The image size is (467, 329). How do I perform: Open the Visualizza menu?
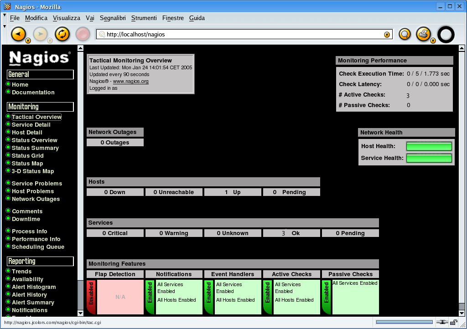tap(67, 18)
